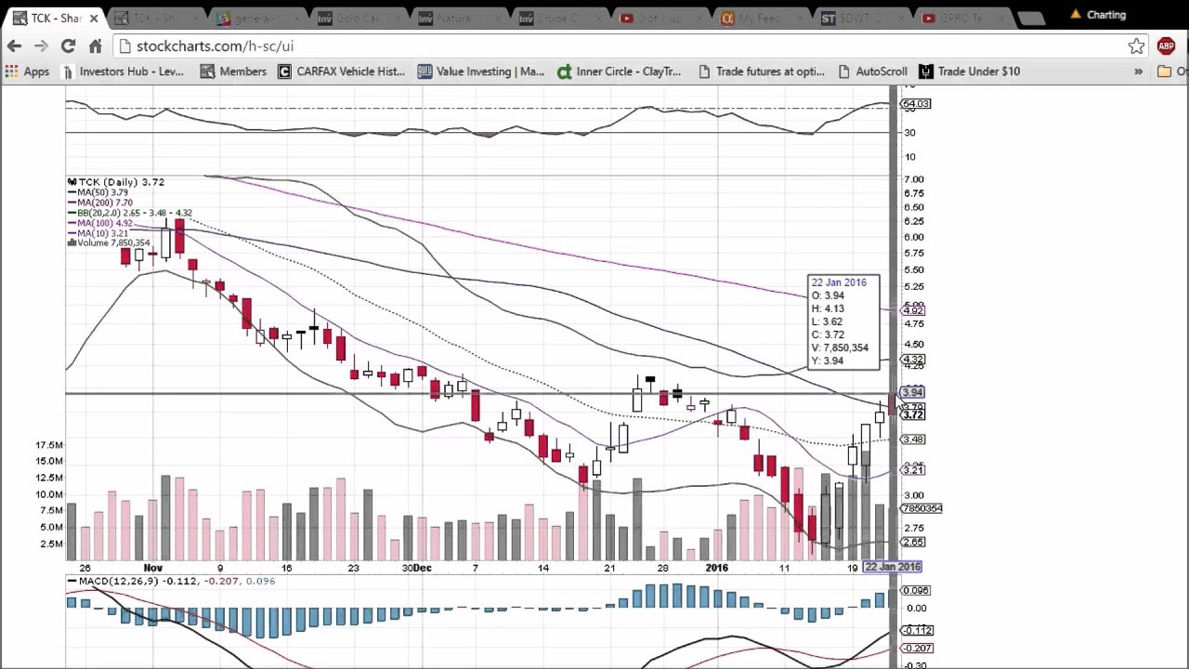Switch to the Gold Call tab
The width and height of the screenshot is (1189, 669).
tap(358, 18)
